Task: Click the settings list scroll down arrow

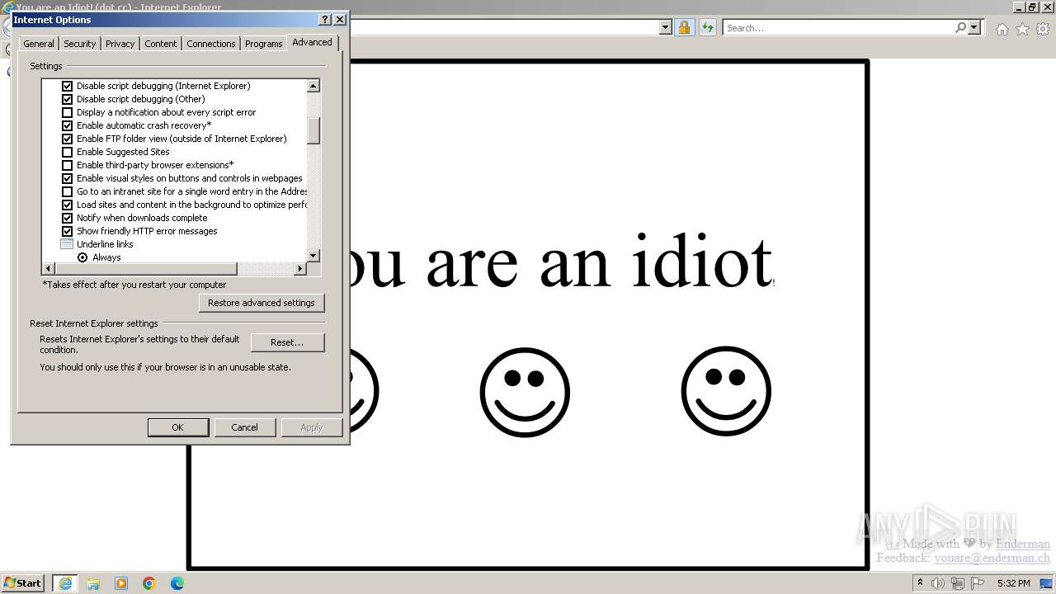Action: (313, 256)
